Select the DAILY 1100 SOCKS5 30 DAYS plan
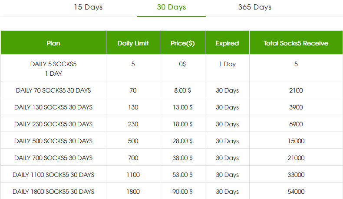The height and width of the screenshot is (199, 343). pyautogui.click(x=53, y=175)
